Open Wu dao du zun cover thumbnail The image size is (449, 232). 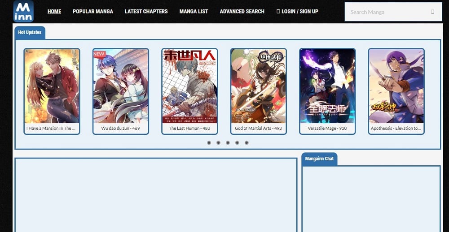120,86
